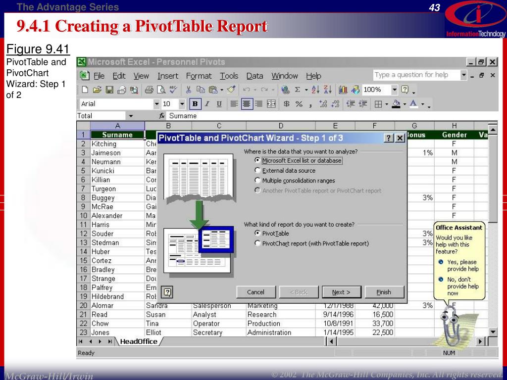Select column A header
The height and width of the screenshot is (380, 507).
tap(117, 126)
